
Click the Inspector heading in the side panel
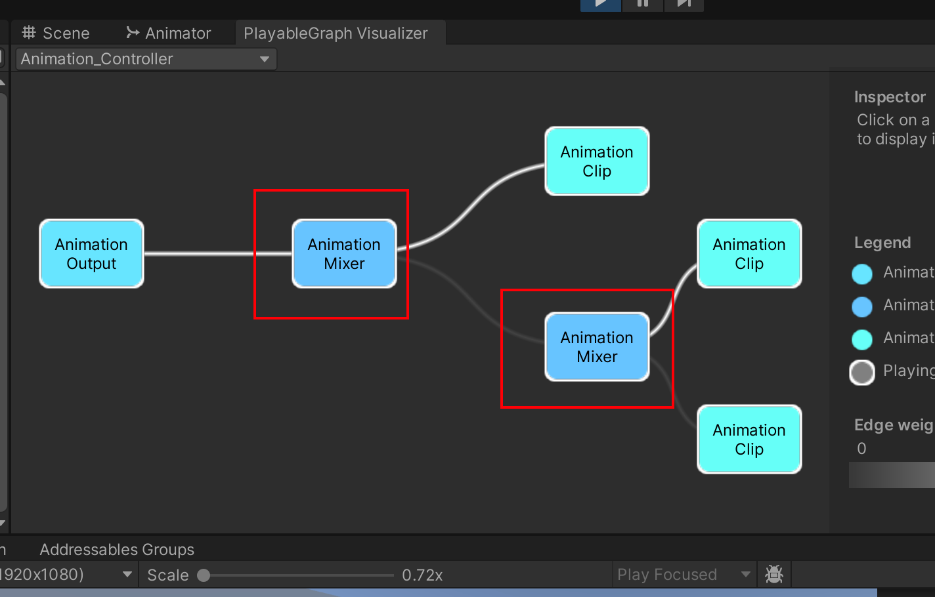point(890,97)
